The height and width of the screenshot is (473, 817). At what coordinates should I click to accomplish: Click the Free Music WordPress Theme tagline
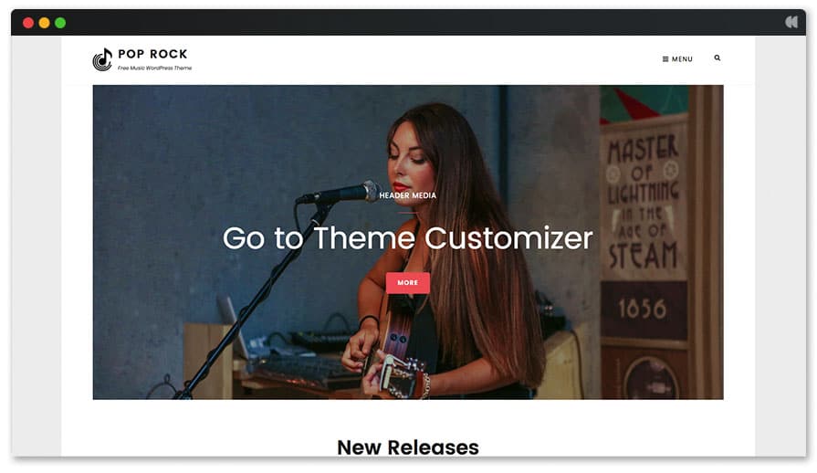coord(155,68)
